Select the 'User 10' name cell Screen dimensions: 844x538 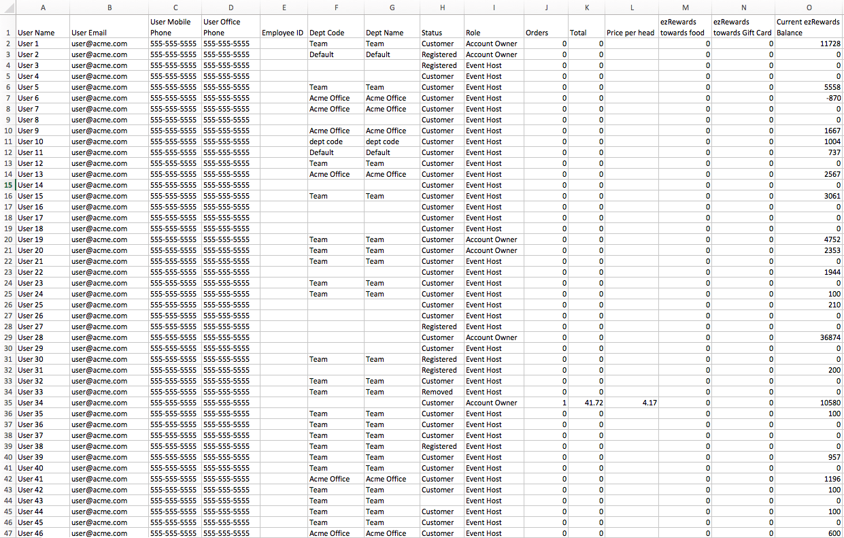[43, 141]
